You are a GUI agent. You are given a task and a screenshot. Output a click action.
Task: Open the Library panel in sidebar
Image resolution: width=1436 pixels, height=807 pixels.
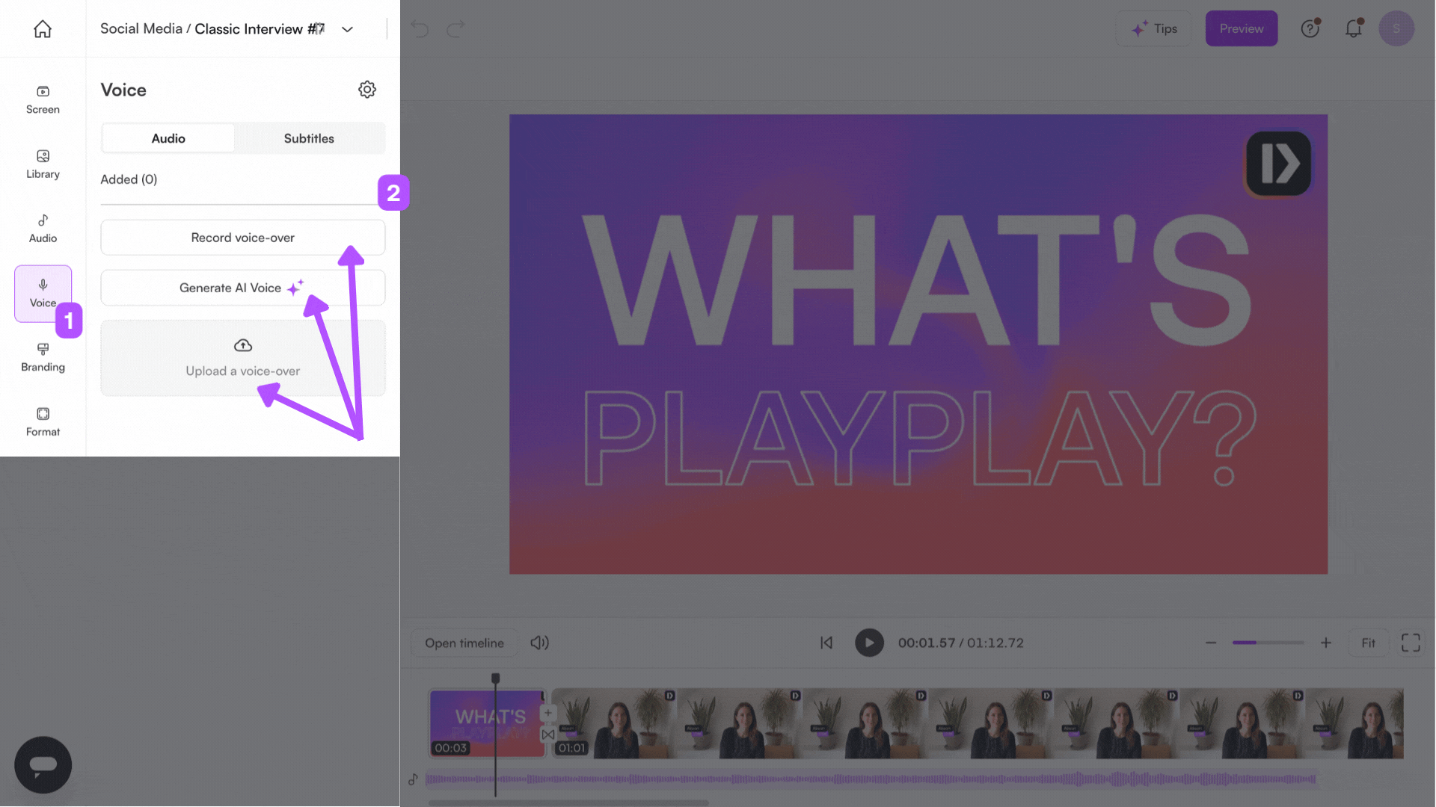(x=43, y=164)
